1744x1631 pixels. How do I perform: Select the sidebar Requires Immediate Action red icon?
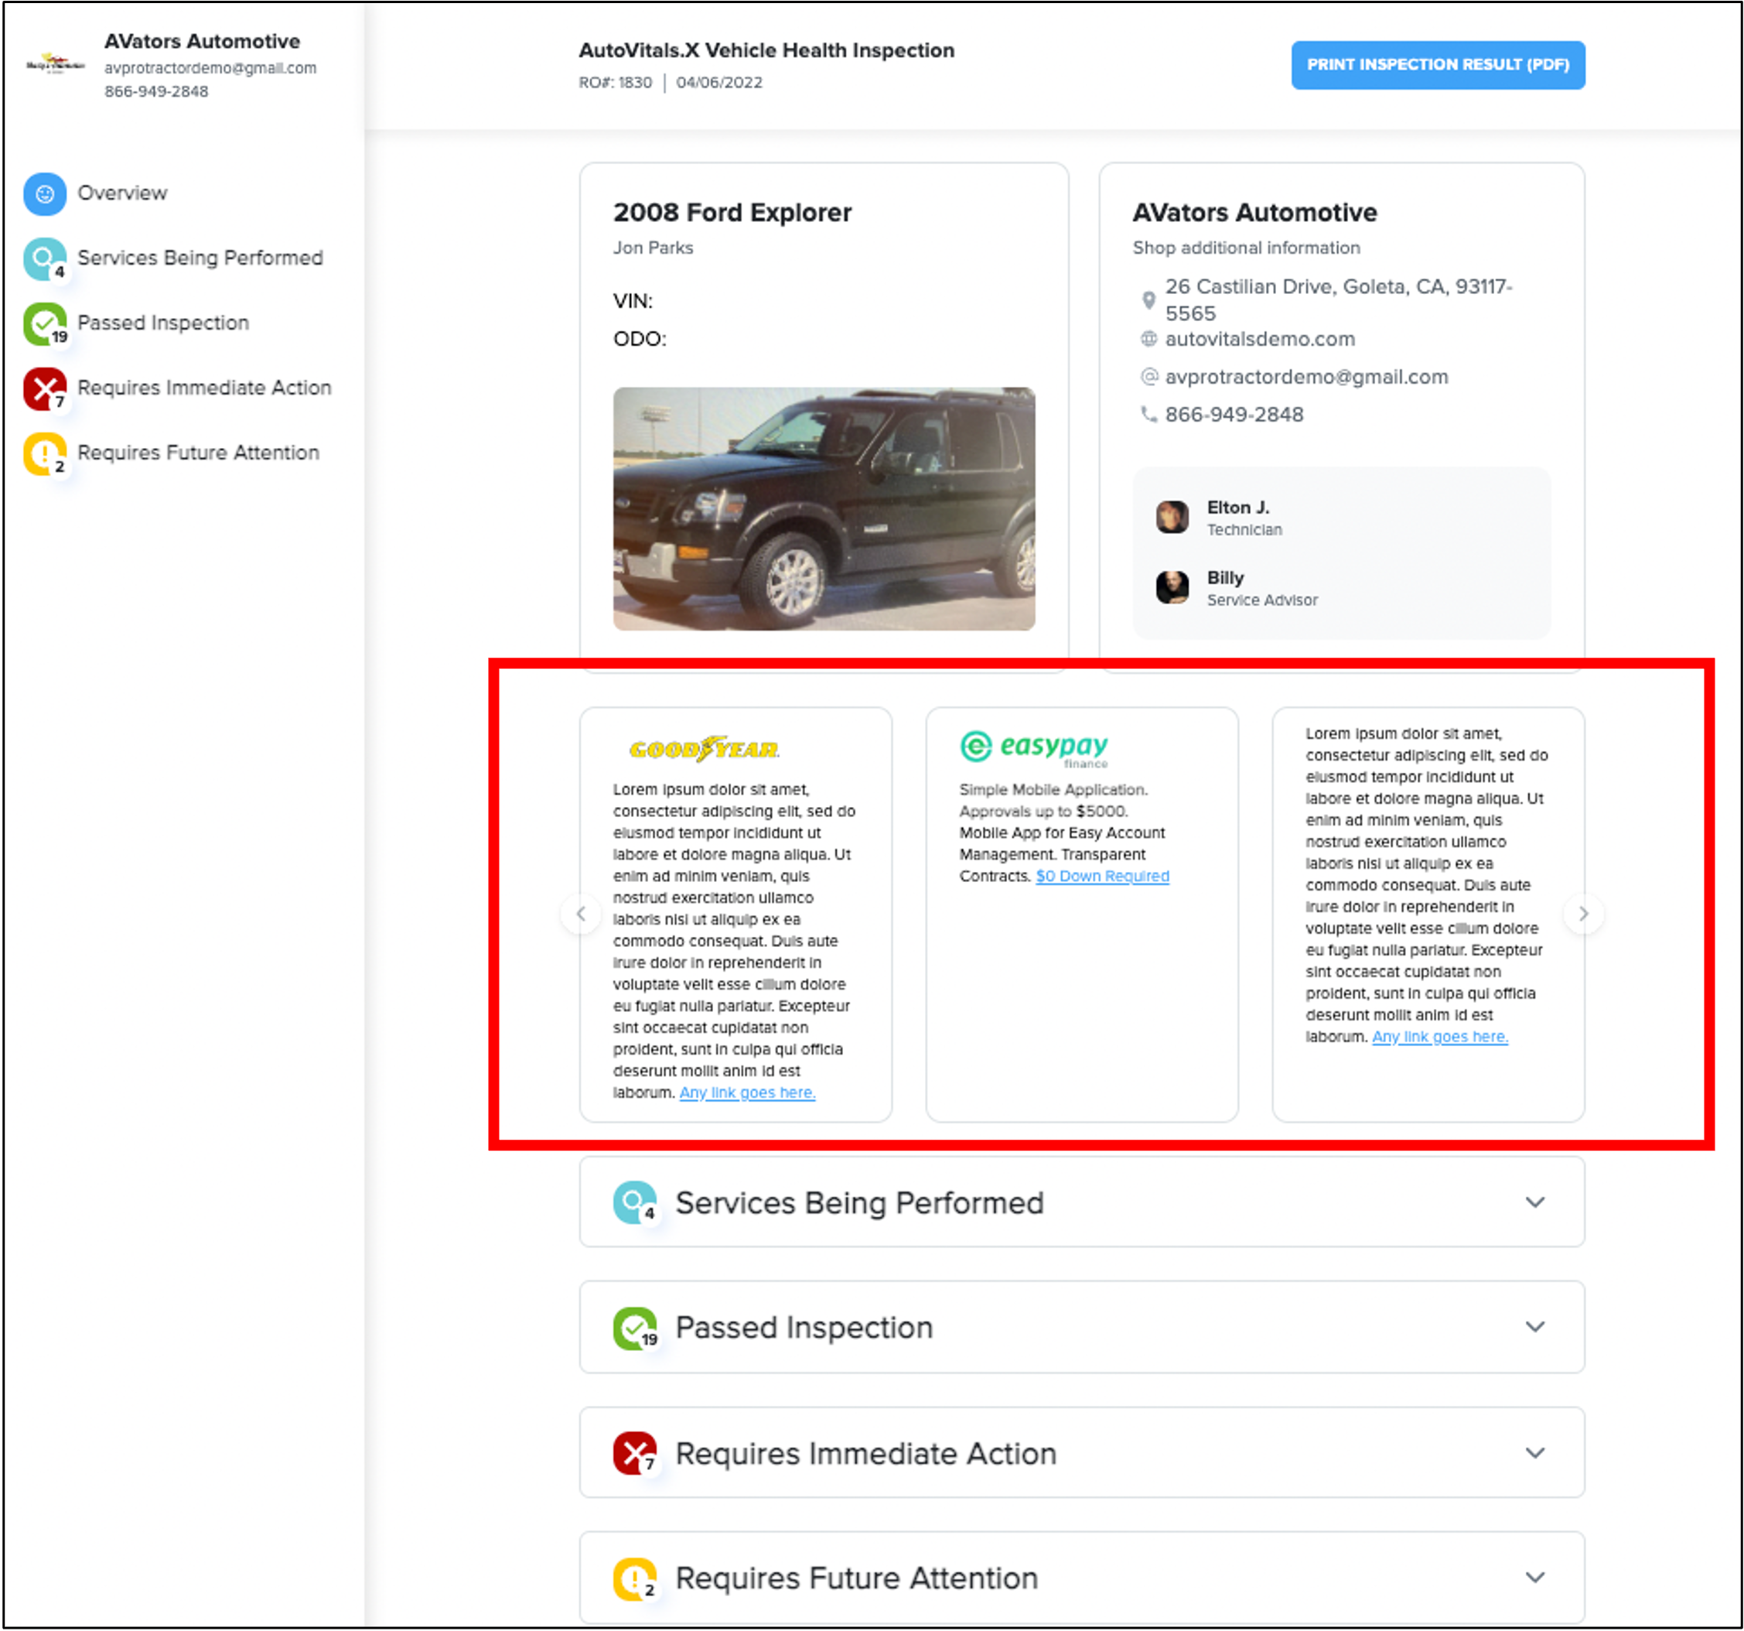click(x=45, y=389)
